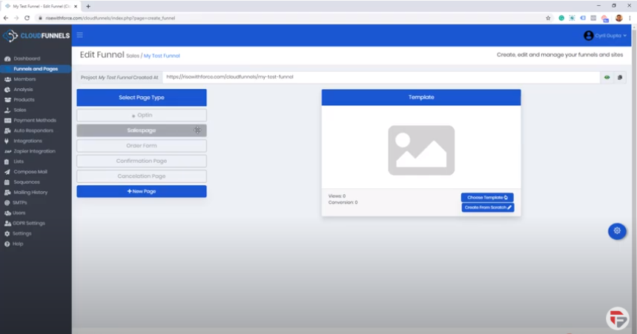Click the funnel URL input field

380,77
